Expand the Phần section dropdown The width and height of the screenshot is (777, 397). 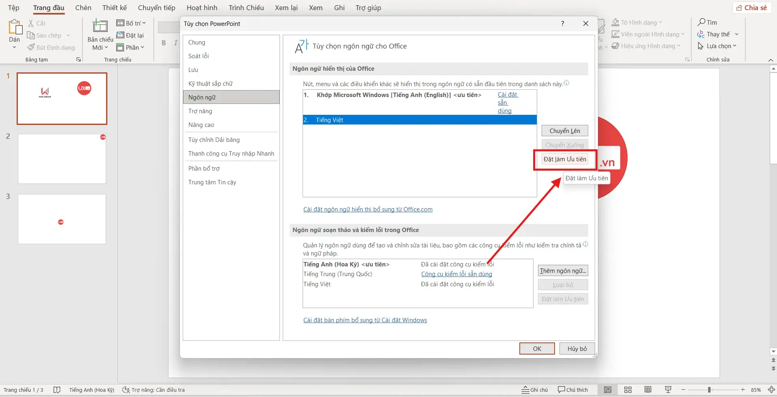click(130, 48)
